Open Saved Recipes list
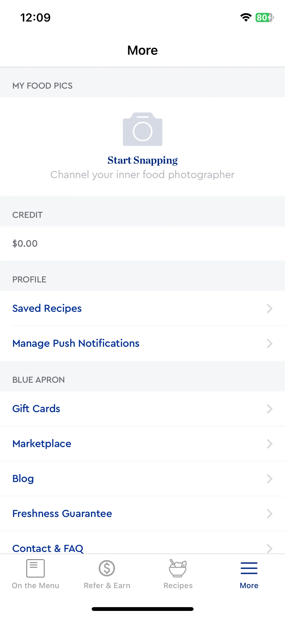Screen dimensions: 285x617 [142, 308]
